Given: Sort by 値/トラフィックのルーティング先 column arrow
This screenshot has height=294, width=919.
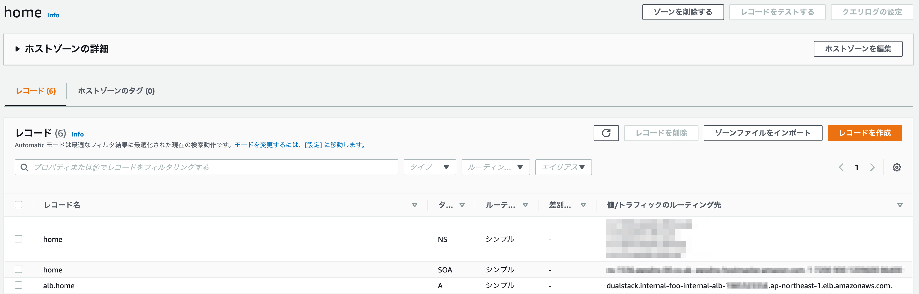Looking at the screenshot, I should tap(900, 205).
